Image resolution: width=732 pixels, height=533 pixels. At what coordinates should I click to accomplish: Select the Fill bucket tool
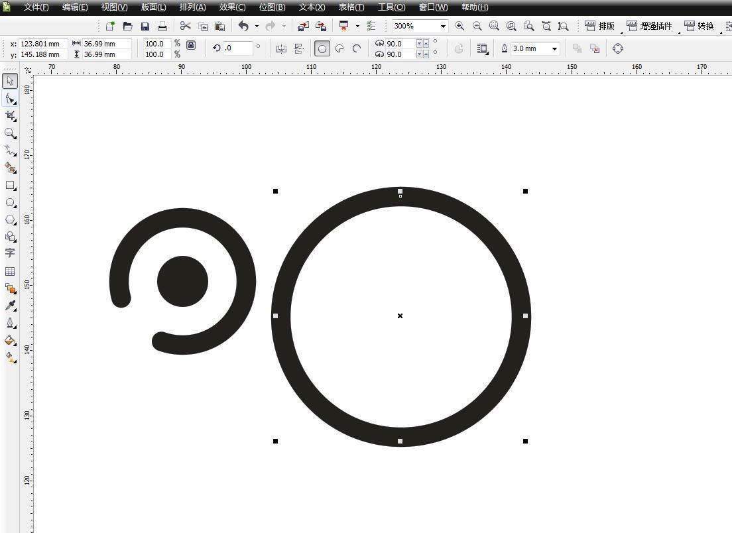[10, 340]
